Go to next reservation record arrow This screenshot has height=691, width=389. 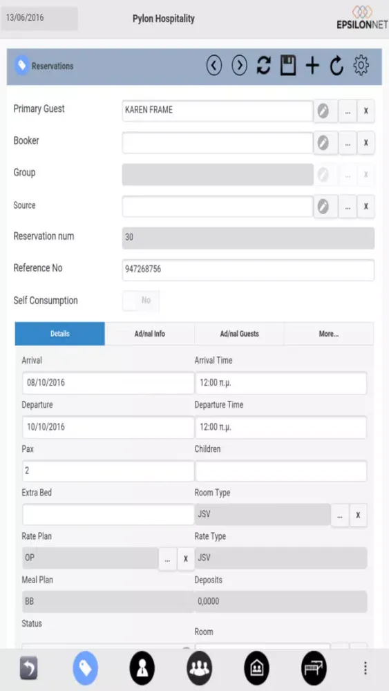tap(239, 66)
